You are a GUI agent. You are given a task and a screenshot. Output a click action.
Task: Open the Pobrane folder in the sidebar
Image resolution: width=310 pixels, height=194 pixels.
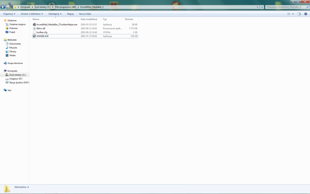[x=13, y=28]
